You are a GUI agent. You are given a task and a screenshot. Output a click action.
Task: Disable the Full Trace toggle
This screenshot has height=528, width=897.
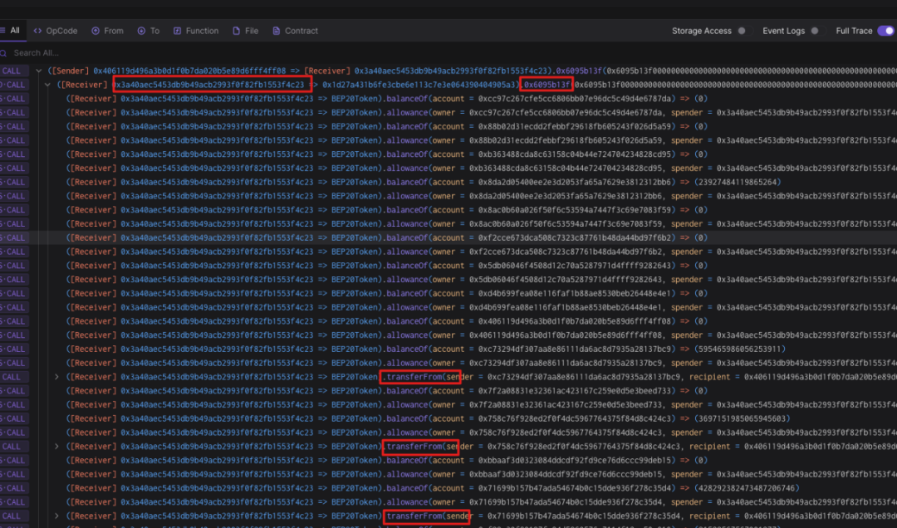point(885,31)
